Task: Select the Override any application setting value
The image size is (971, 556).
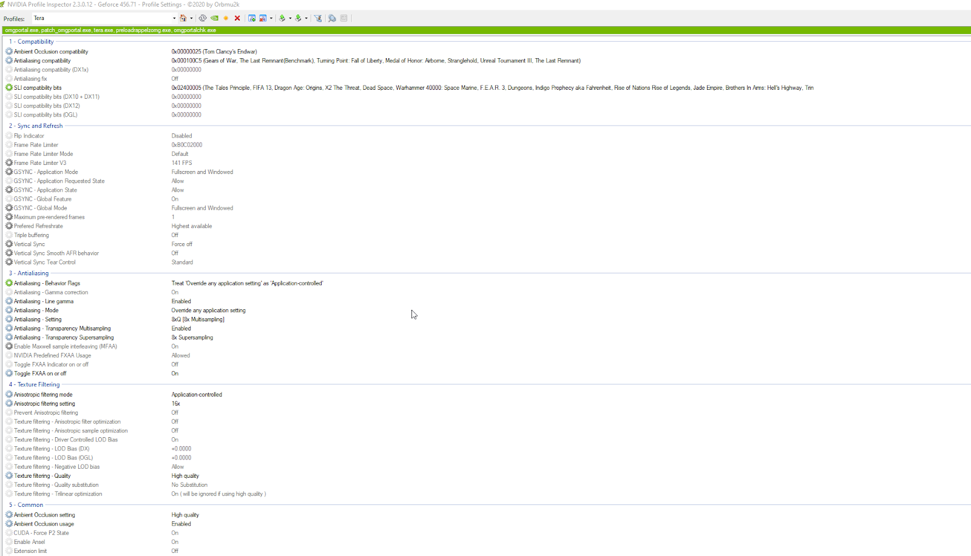Action: pos(208,310)
